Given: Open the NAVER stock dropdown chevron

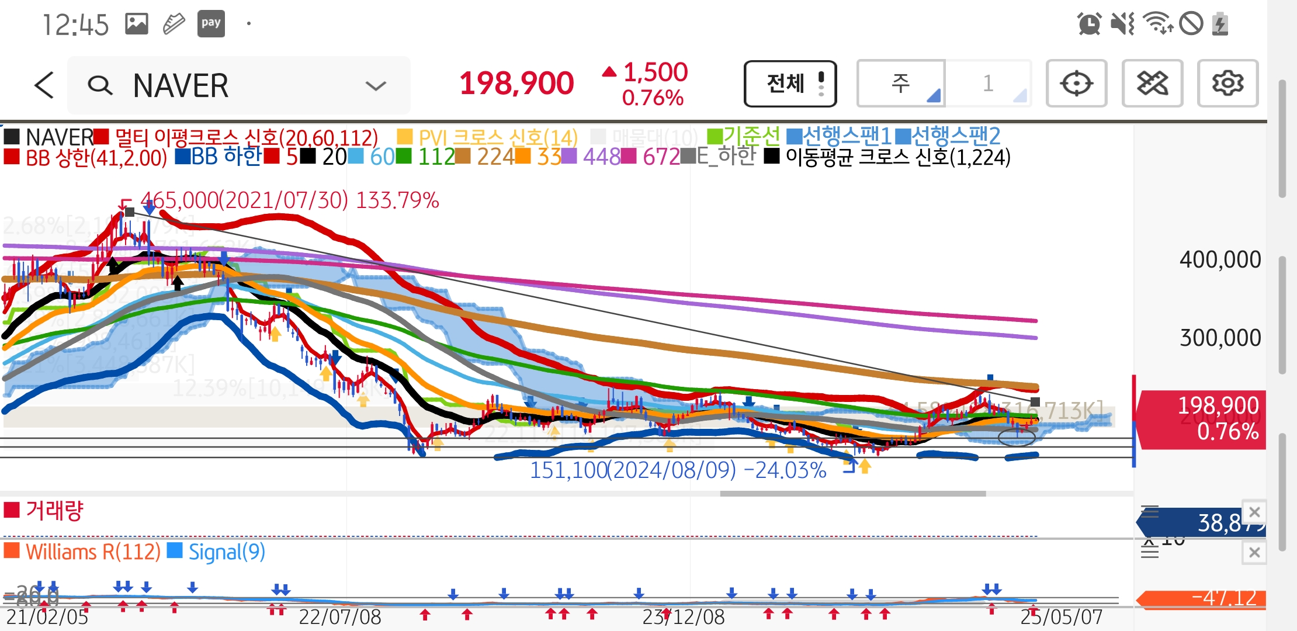Looking at the screenshot, I should pyautogui.click(x=376, y=86).
